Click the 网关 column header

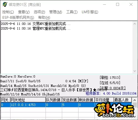pyautogui.click(x=6, y=100)
